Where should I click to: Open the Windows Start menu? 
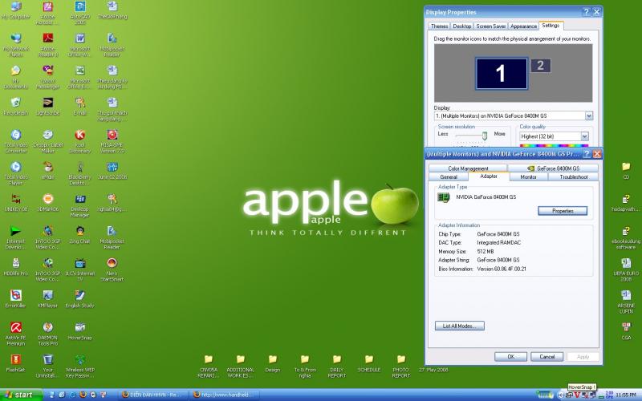click(x=19, y=395)
